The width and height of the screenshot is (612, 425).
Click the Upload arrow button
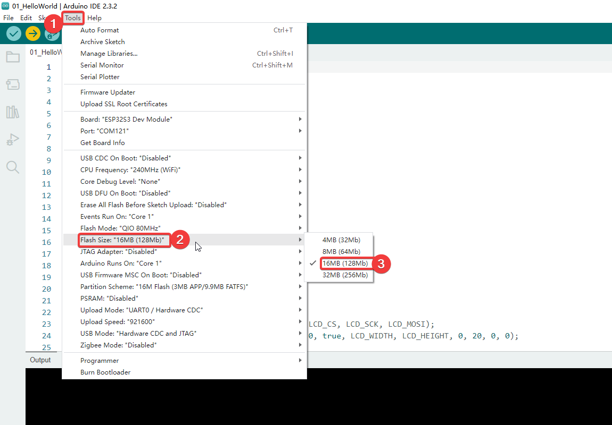tap(33, 33)
